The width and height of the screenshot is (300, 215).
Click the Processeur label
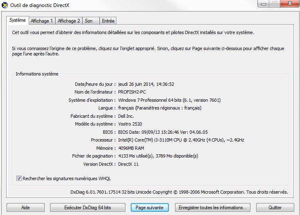103,140
